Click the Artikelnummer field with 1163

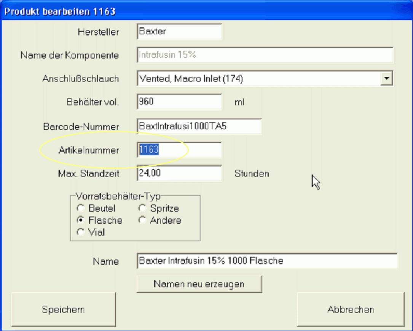click(179, 150)
